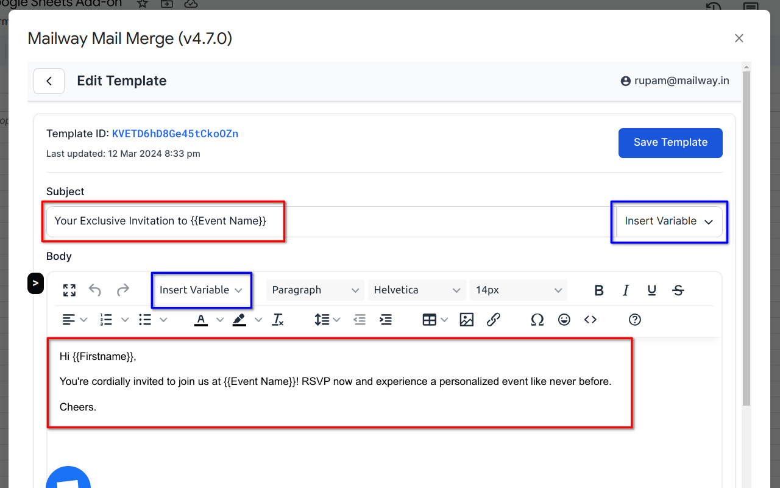The image size is (780, 488).
Task: Click the insert table icon
Action: [430, 320]
